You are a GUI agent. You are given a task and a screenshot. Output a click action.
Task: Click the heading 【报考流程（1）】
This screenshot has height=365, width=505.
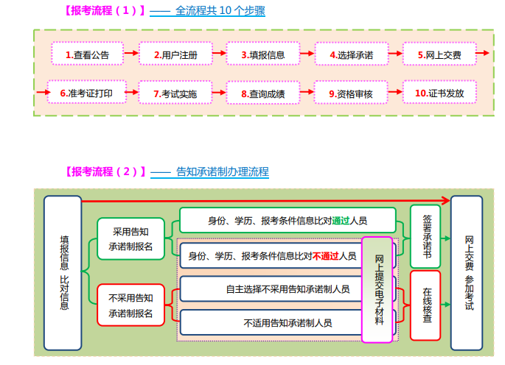(x=105, y=10)
